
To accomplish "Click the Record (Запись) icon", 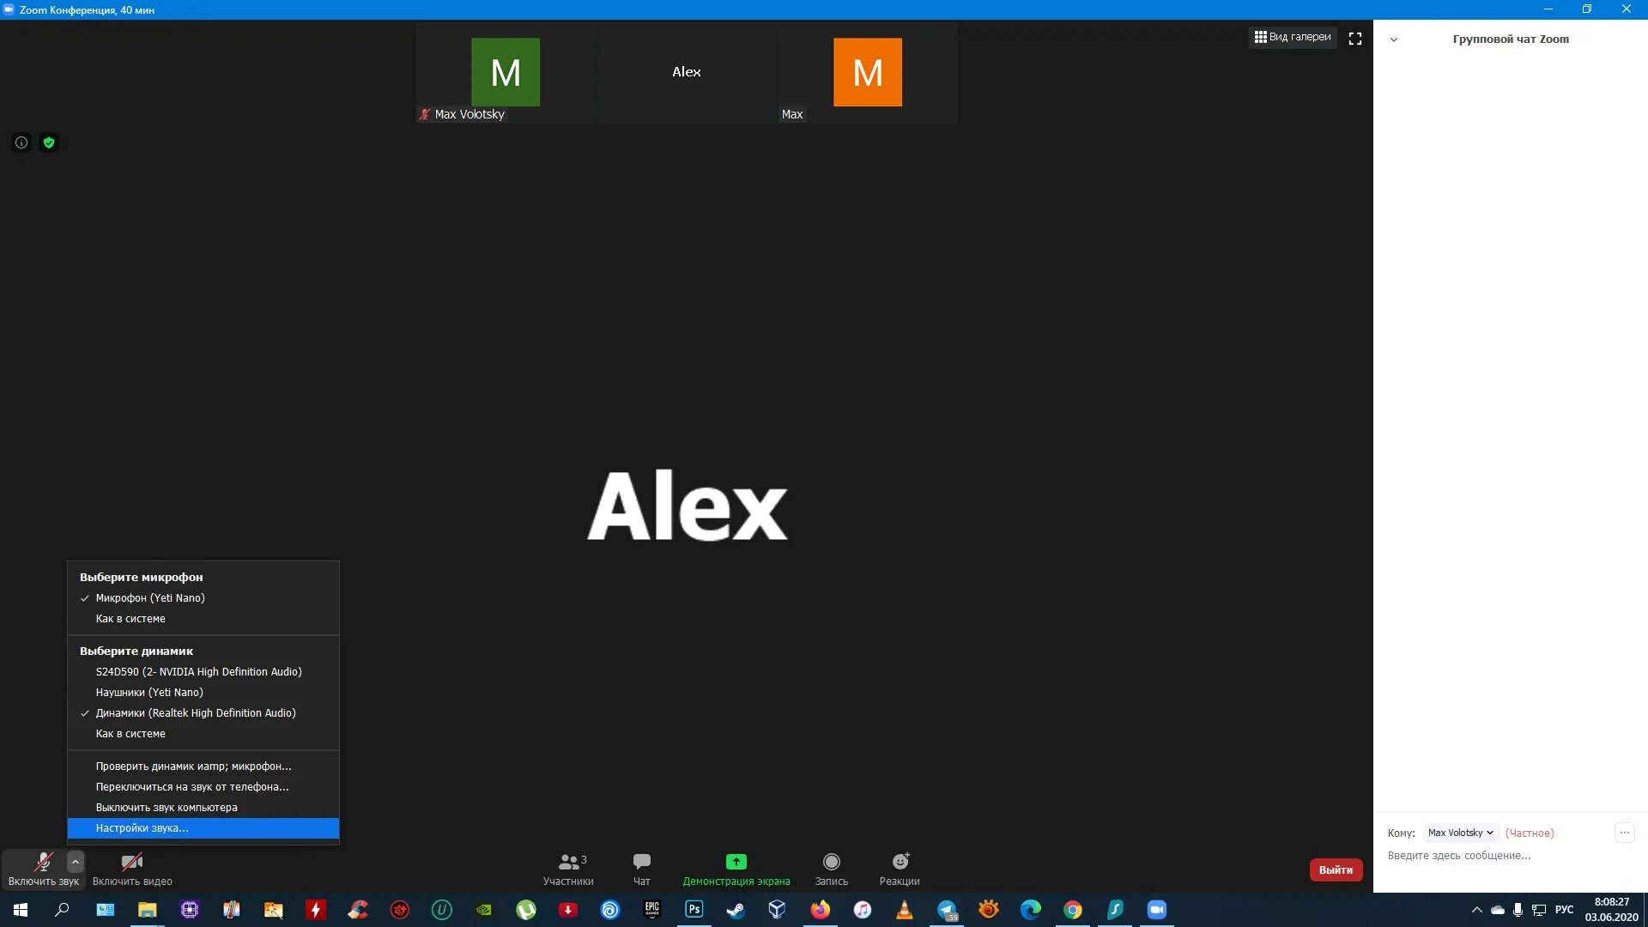I will 831,862.
